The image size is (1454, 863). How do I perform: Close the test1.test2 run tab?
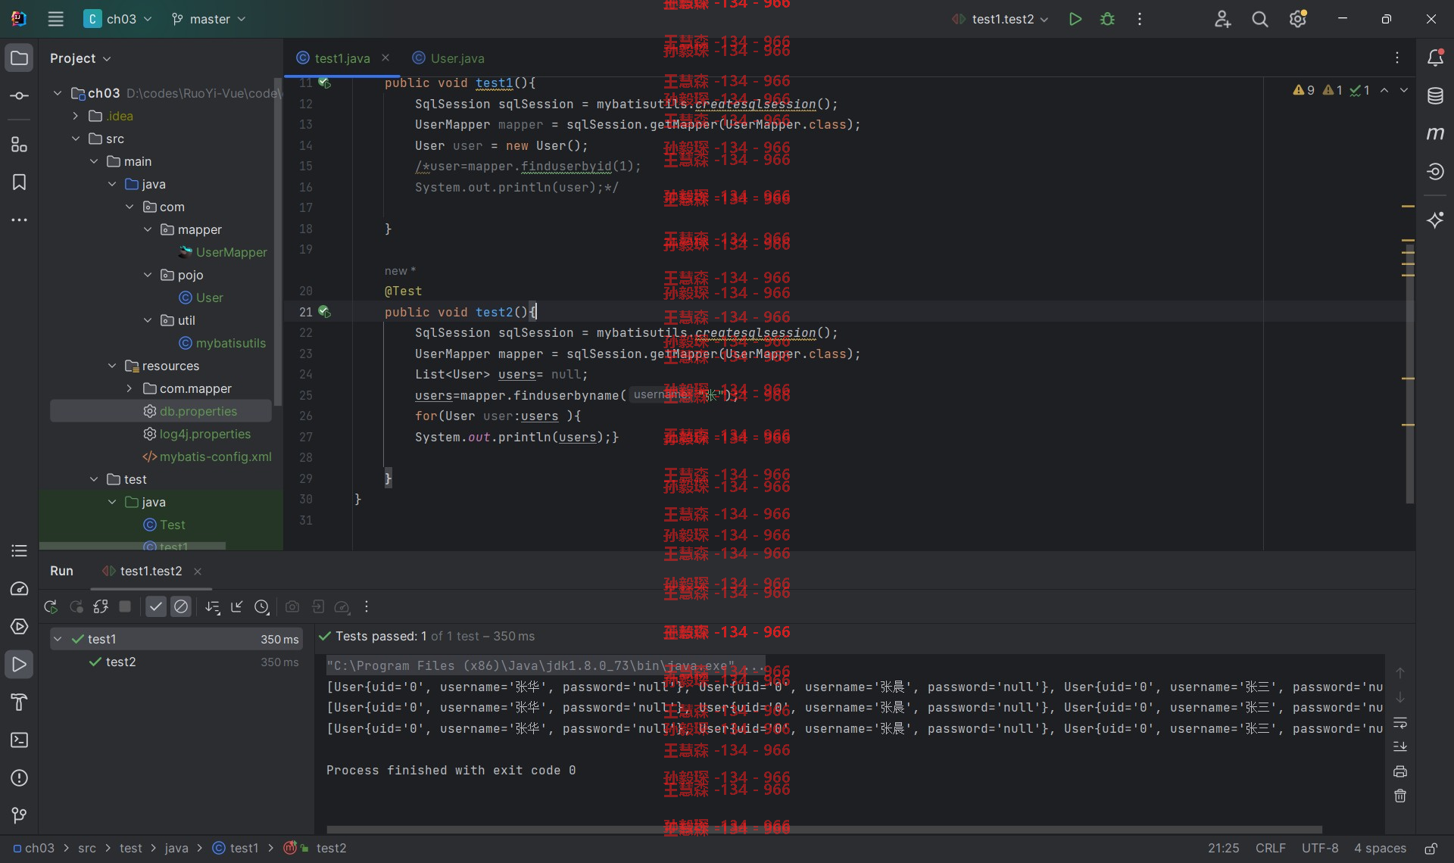[198, 572]
